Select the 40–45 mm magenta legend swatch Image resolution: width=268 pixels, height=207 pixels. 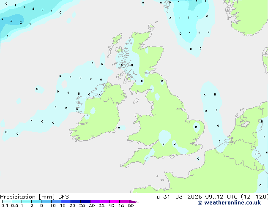(x=115, y=202)
